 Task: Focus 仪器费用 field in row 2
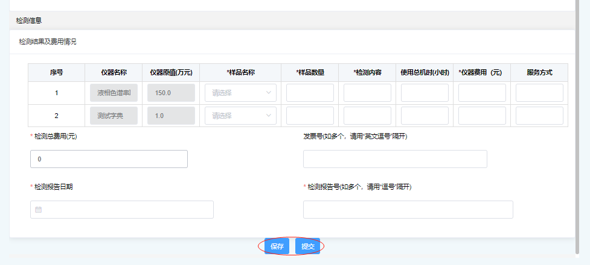click(x=482, y=116)
